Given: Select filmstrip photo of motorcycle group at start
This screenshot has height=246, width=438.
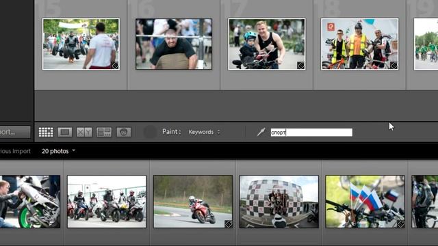Looking at the screenshot, I should point(107,202).
